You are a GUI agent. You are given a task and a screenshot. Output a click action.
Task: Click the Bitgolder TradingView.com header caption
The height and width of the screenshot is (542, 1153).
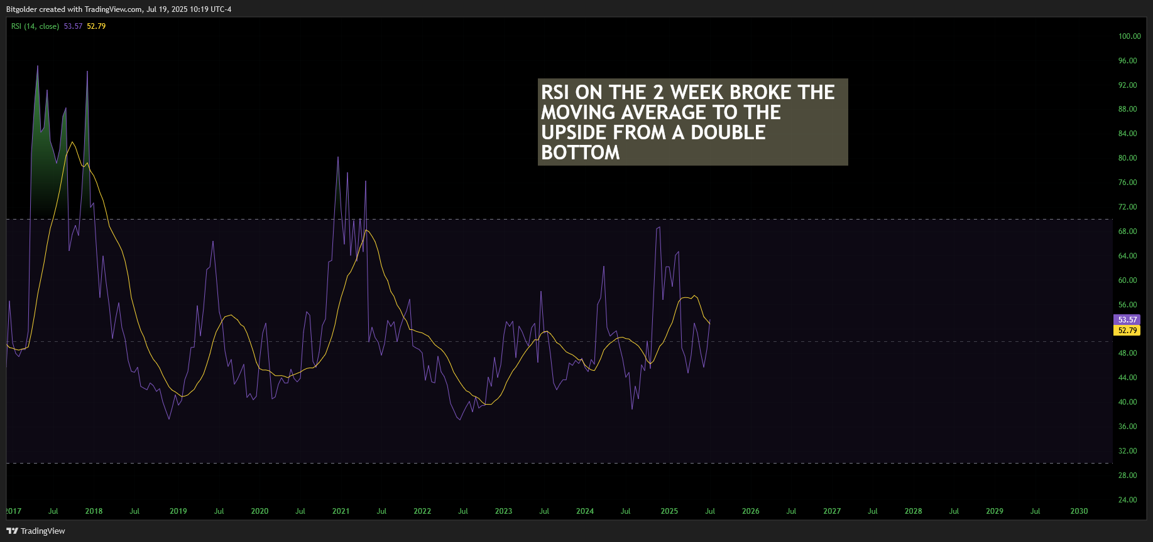click(x=119, y=9)
